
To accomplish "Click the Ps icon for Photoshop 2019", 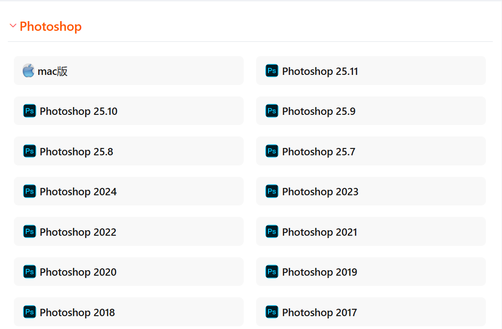I will [272, 272].
